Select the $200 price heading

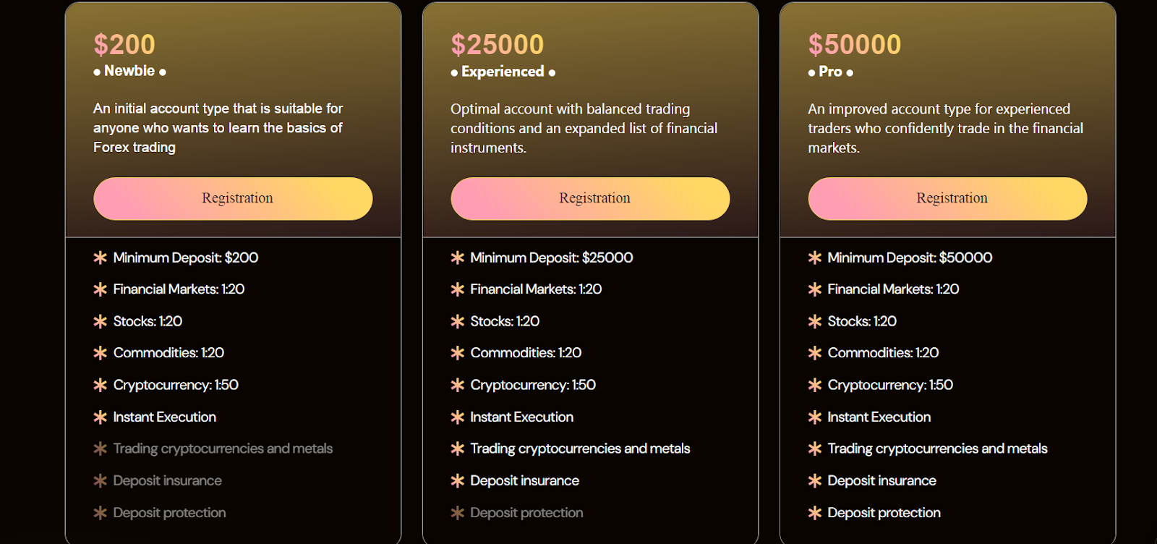click(x=124, y=44)
